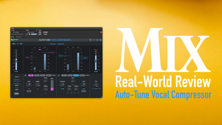Click the Comp 2 Threshold knob

pyautogui.click(x=62, y=85)
